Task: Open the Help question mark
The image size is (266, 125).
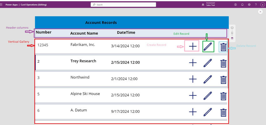Action: (x=256, y=5)
